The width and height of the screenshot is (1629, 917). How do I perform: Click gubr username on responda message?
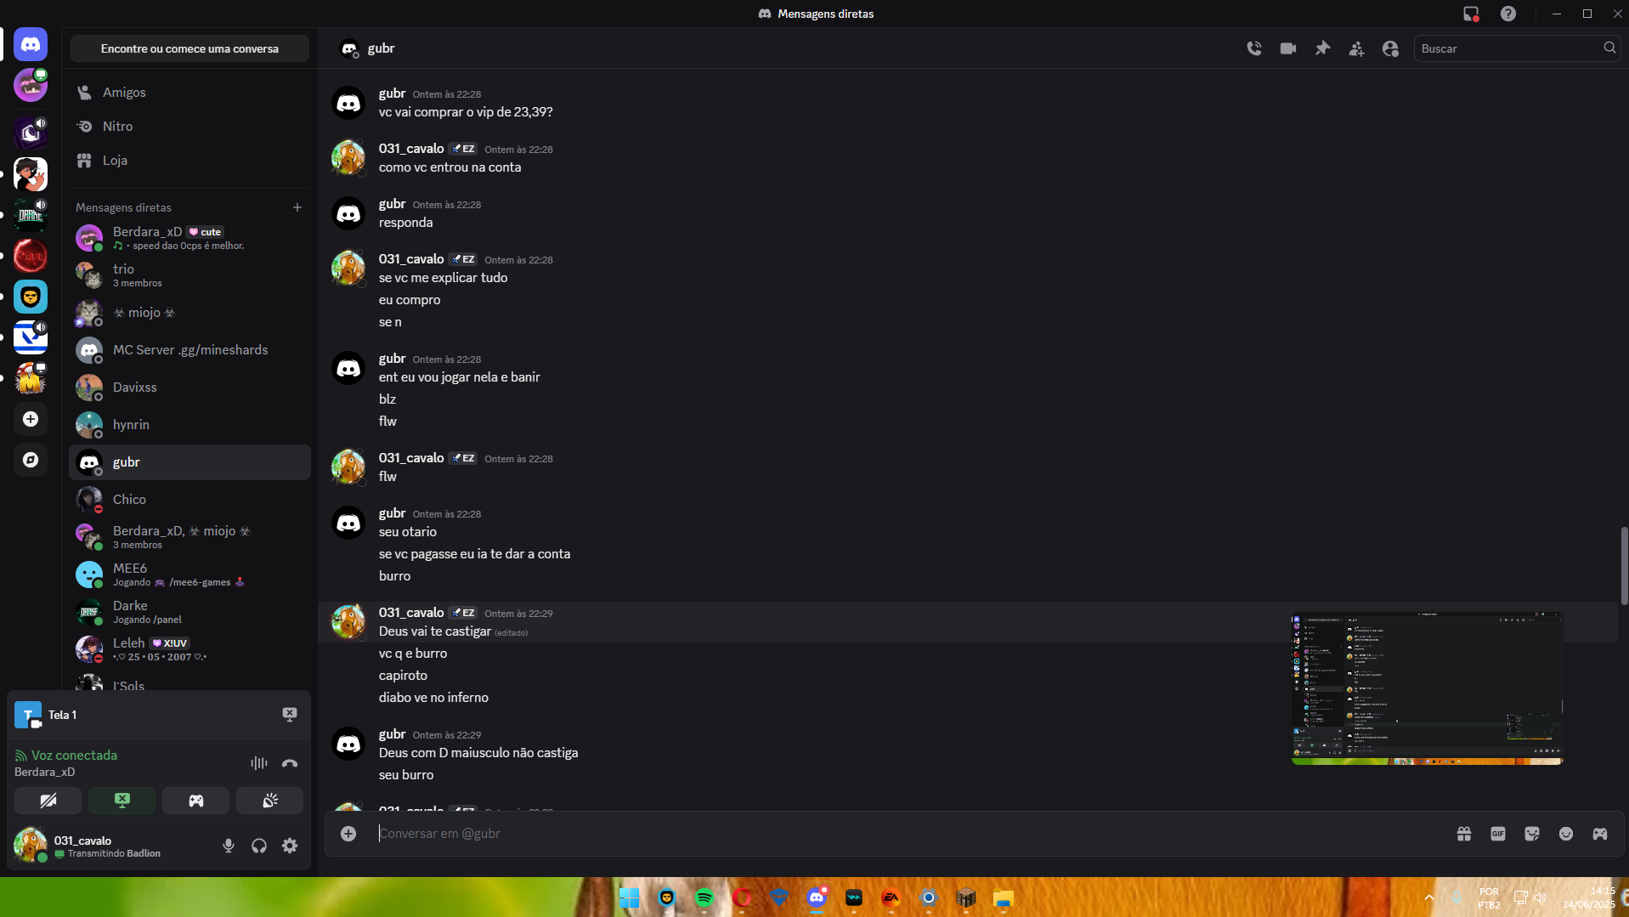[392, 204]
